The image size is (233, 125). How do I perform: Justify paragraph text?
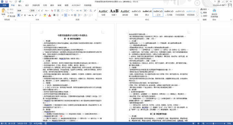coord(72,15)
